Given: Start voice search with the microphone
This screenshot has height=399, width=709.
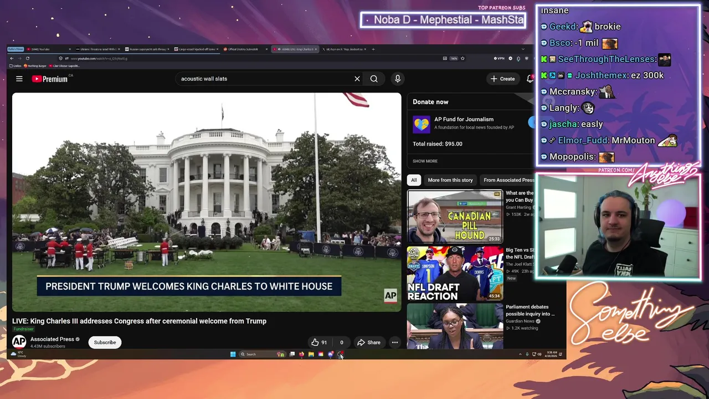Looking at the screenshot, I should [x=397, y=79].
